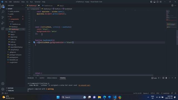
Task: Kill terminal with trash icon
Action: (x=166, y=78)
